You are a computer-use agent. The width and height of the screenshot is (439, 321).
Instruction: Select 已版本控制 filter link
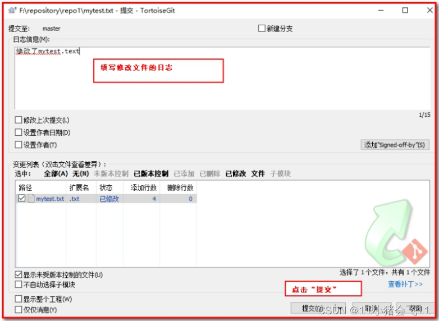tap(151, 174)
